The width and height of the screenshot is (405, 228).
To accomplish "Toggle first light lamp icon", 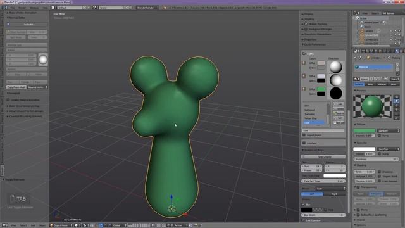I will [x=304, y=63].
